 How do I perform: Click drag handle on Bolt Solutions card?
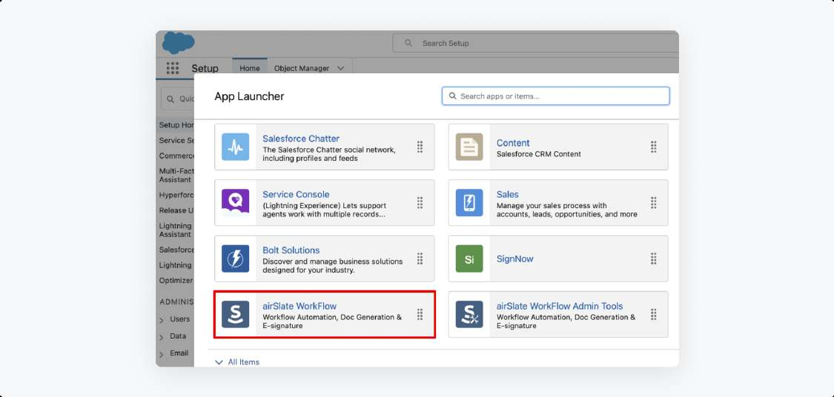coord(420,258)
